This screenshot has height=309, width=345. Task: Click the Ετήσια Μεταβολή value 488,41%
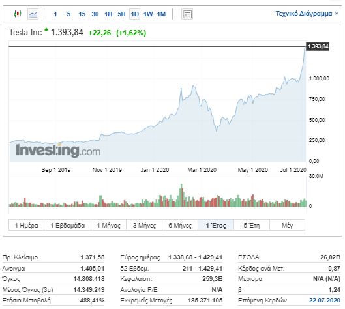(92, 301)
